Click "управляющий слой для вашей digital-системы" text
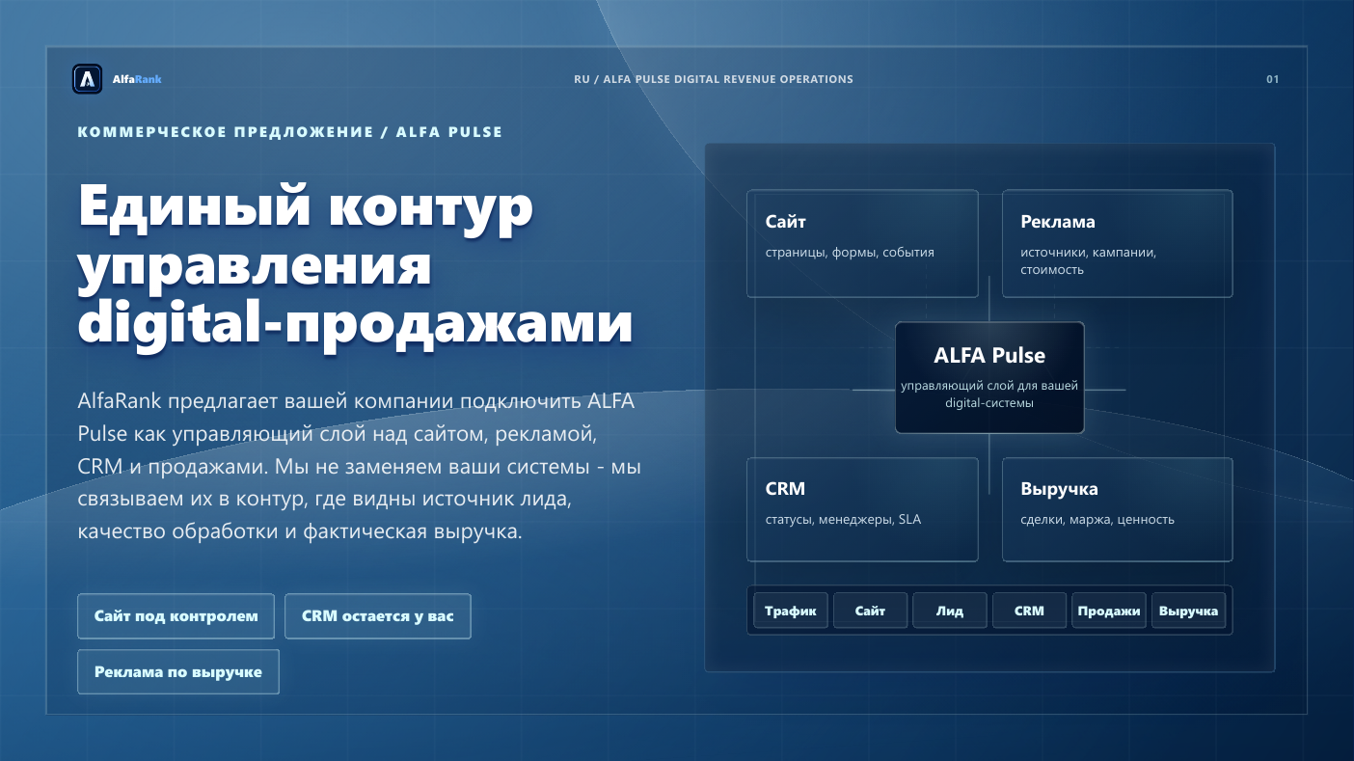Viewport: 1354px width, 761px height. (x=989, y=394)
